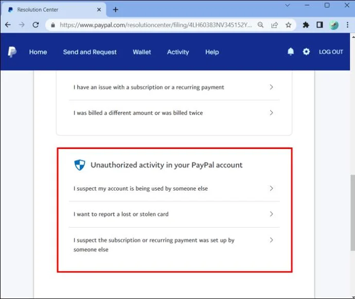Bookmark the page with the star icon

(x=288, y=25)
